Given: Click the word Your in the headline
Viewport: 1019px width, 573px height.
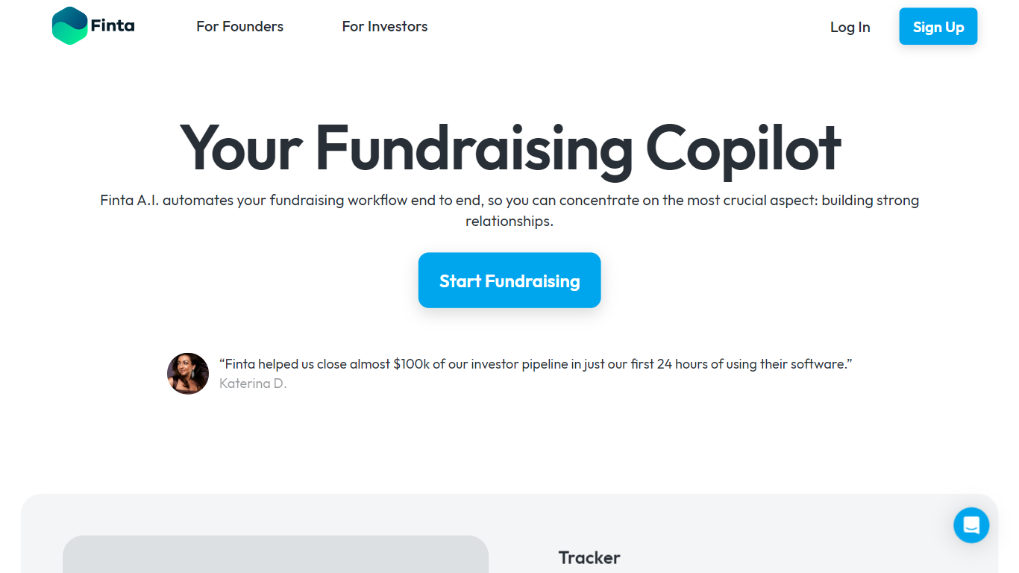Looking at the screenshot, I should [240, 148].
